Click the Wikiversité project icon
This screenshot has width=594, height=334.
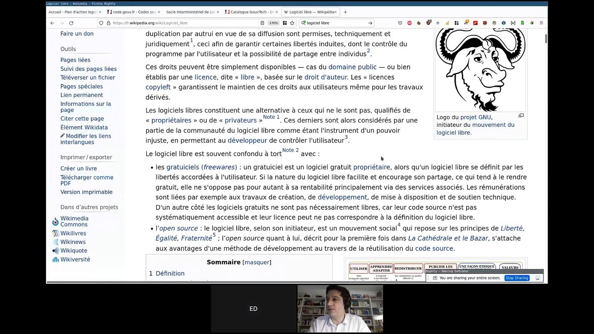tap(56, 259)
